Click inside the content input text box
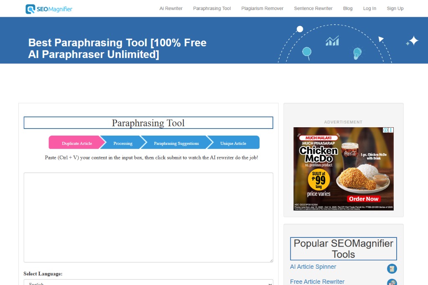This screenshot has height=285, width=428. point(148,217)
